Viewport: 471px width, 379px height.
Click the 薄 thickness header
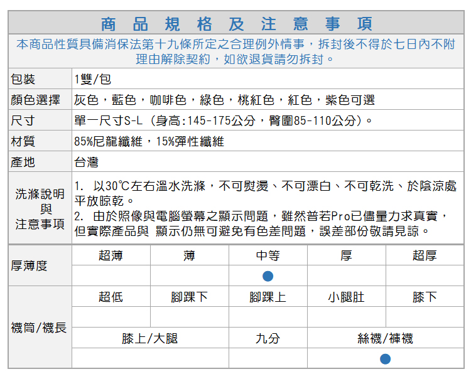point(189,255)
